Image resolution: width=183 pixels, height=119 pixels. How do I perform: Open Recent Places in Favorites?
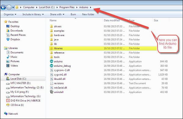point(18,35)
